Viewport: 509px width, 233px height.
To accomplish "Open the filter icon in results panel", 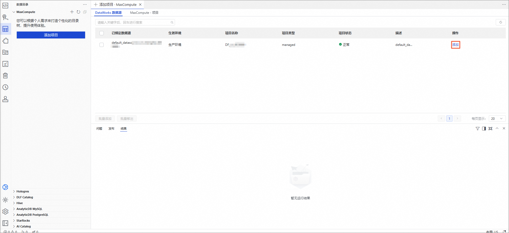I will (478, 129).
